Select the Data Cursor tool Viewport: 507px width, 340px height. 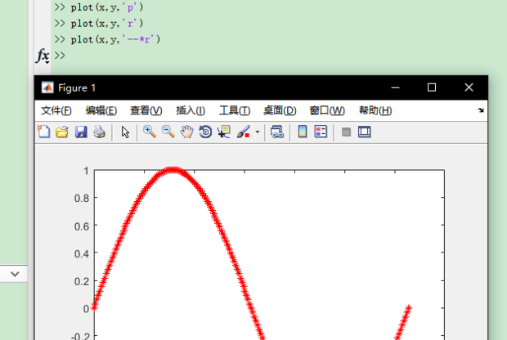[224, 132]
